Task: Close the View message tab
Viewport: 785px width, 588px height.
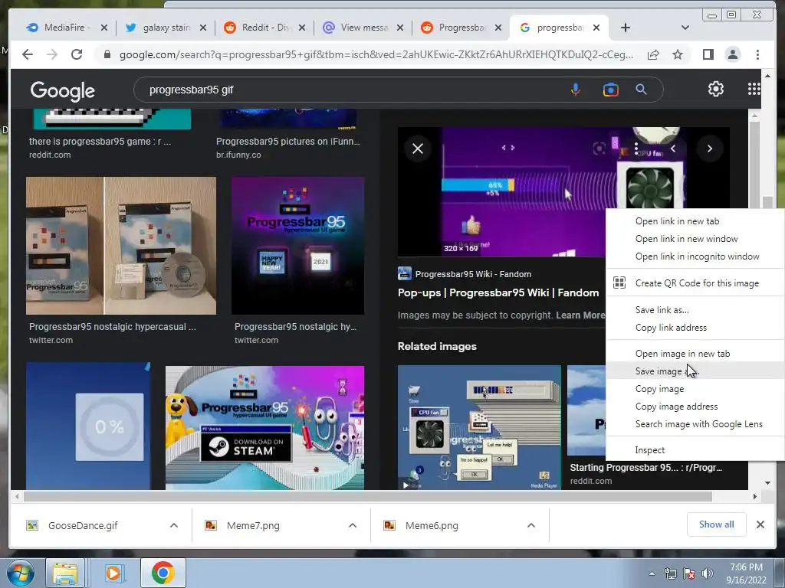Action: (x=400, y=28)
